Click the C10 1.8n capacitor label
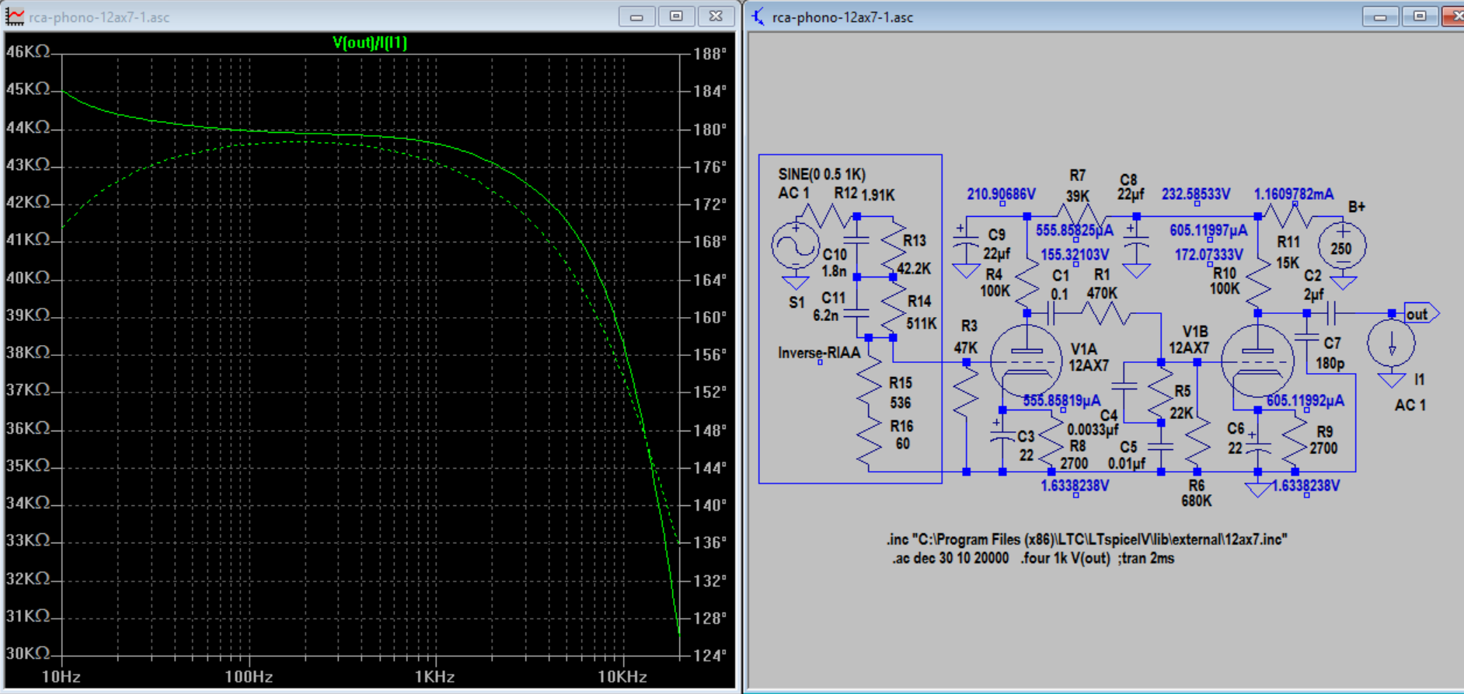Viewport: 1464px width, 694px height. (835, 263)
